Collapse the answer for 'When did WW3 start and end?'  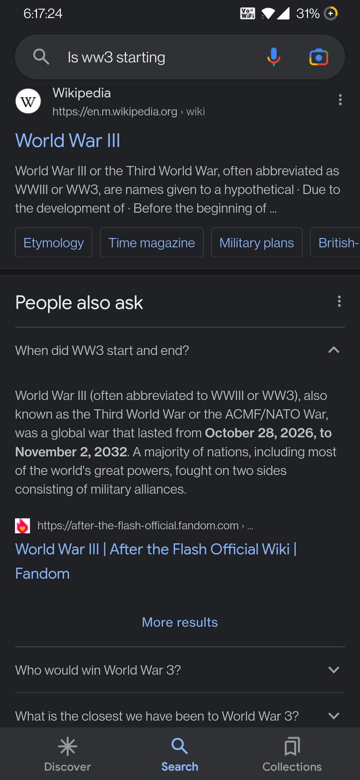[334, 350]
